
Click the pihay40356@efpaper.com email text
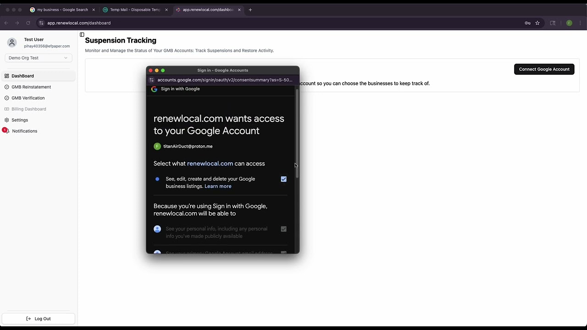pos(47,46)
